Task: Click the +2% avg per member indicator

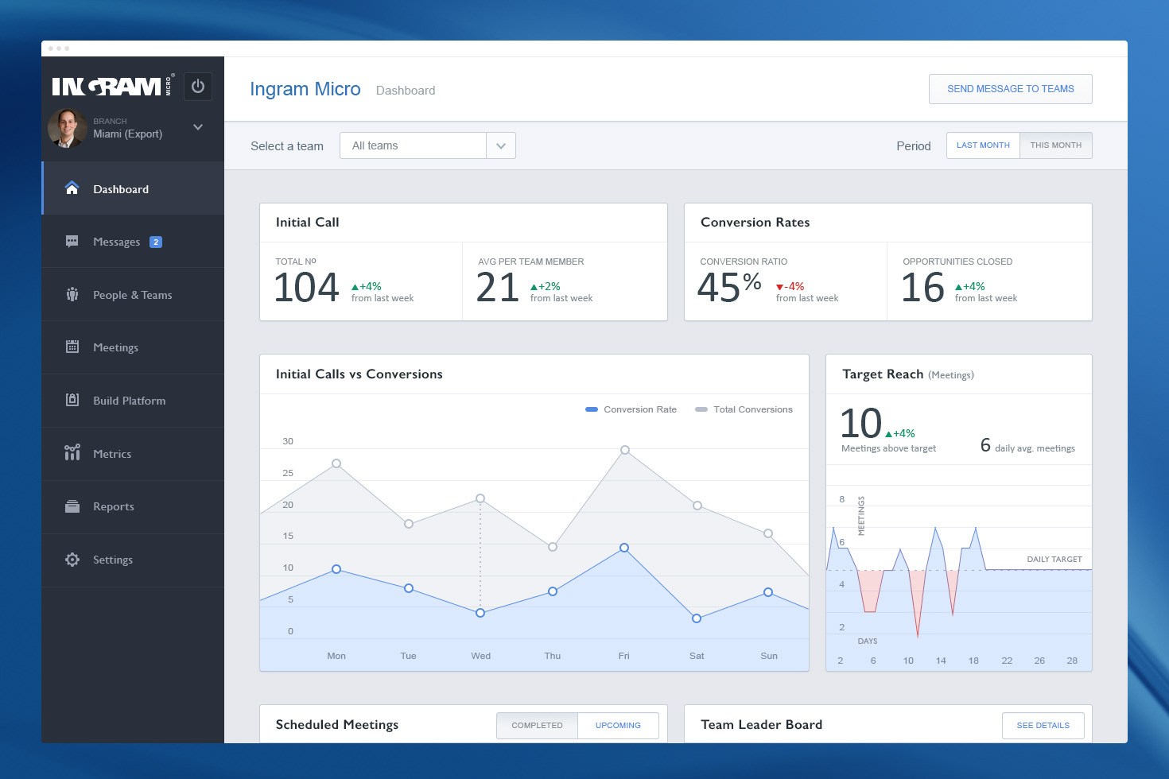Action: pyautogui.click(x=546, y=286)
